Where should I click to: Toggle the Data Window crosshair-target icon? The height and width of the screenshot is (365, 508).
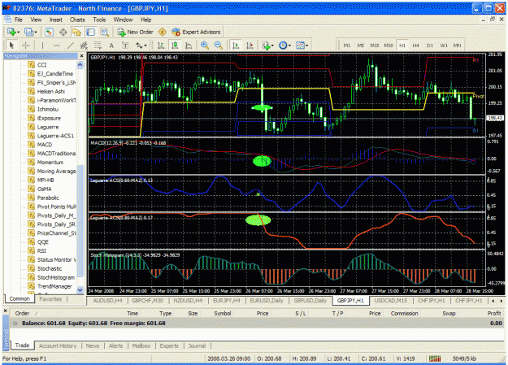[x=63, y=32]
